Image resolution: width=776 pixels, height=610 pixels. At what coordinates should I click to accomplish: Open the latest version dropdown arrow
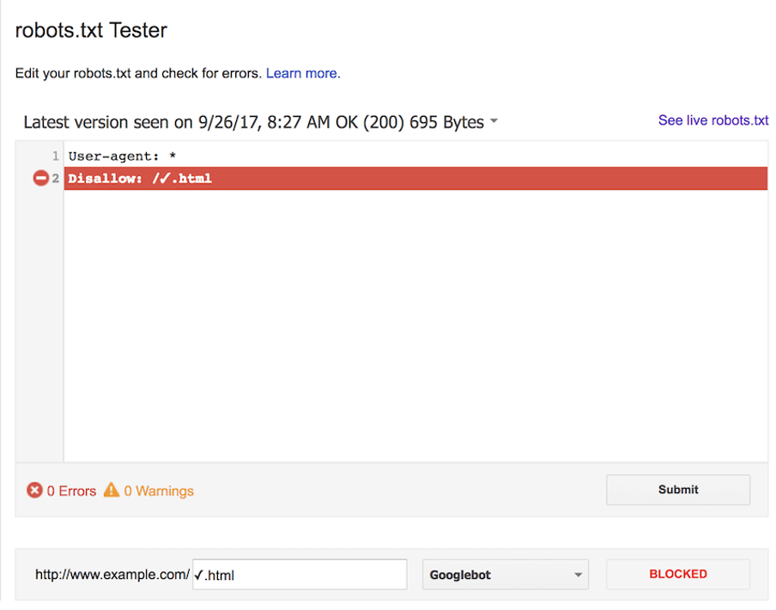494,121
